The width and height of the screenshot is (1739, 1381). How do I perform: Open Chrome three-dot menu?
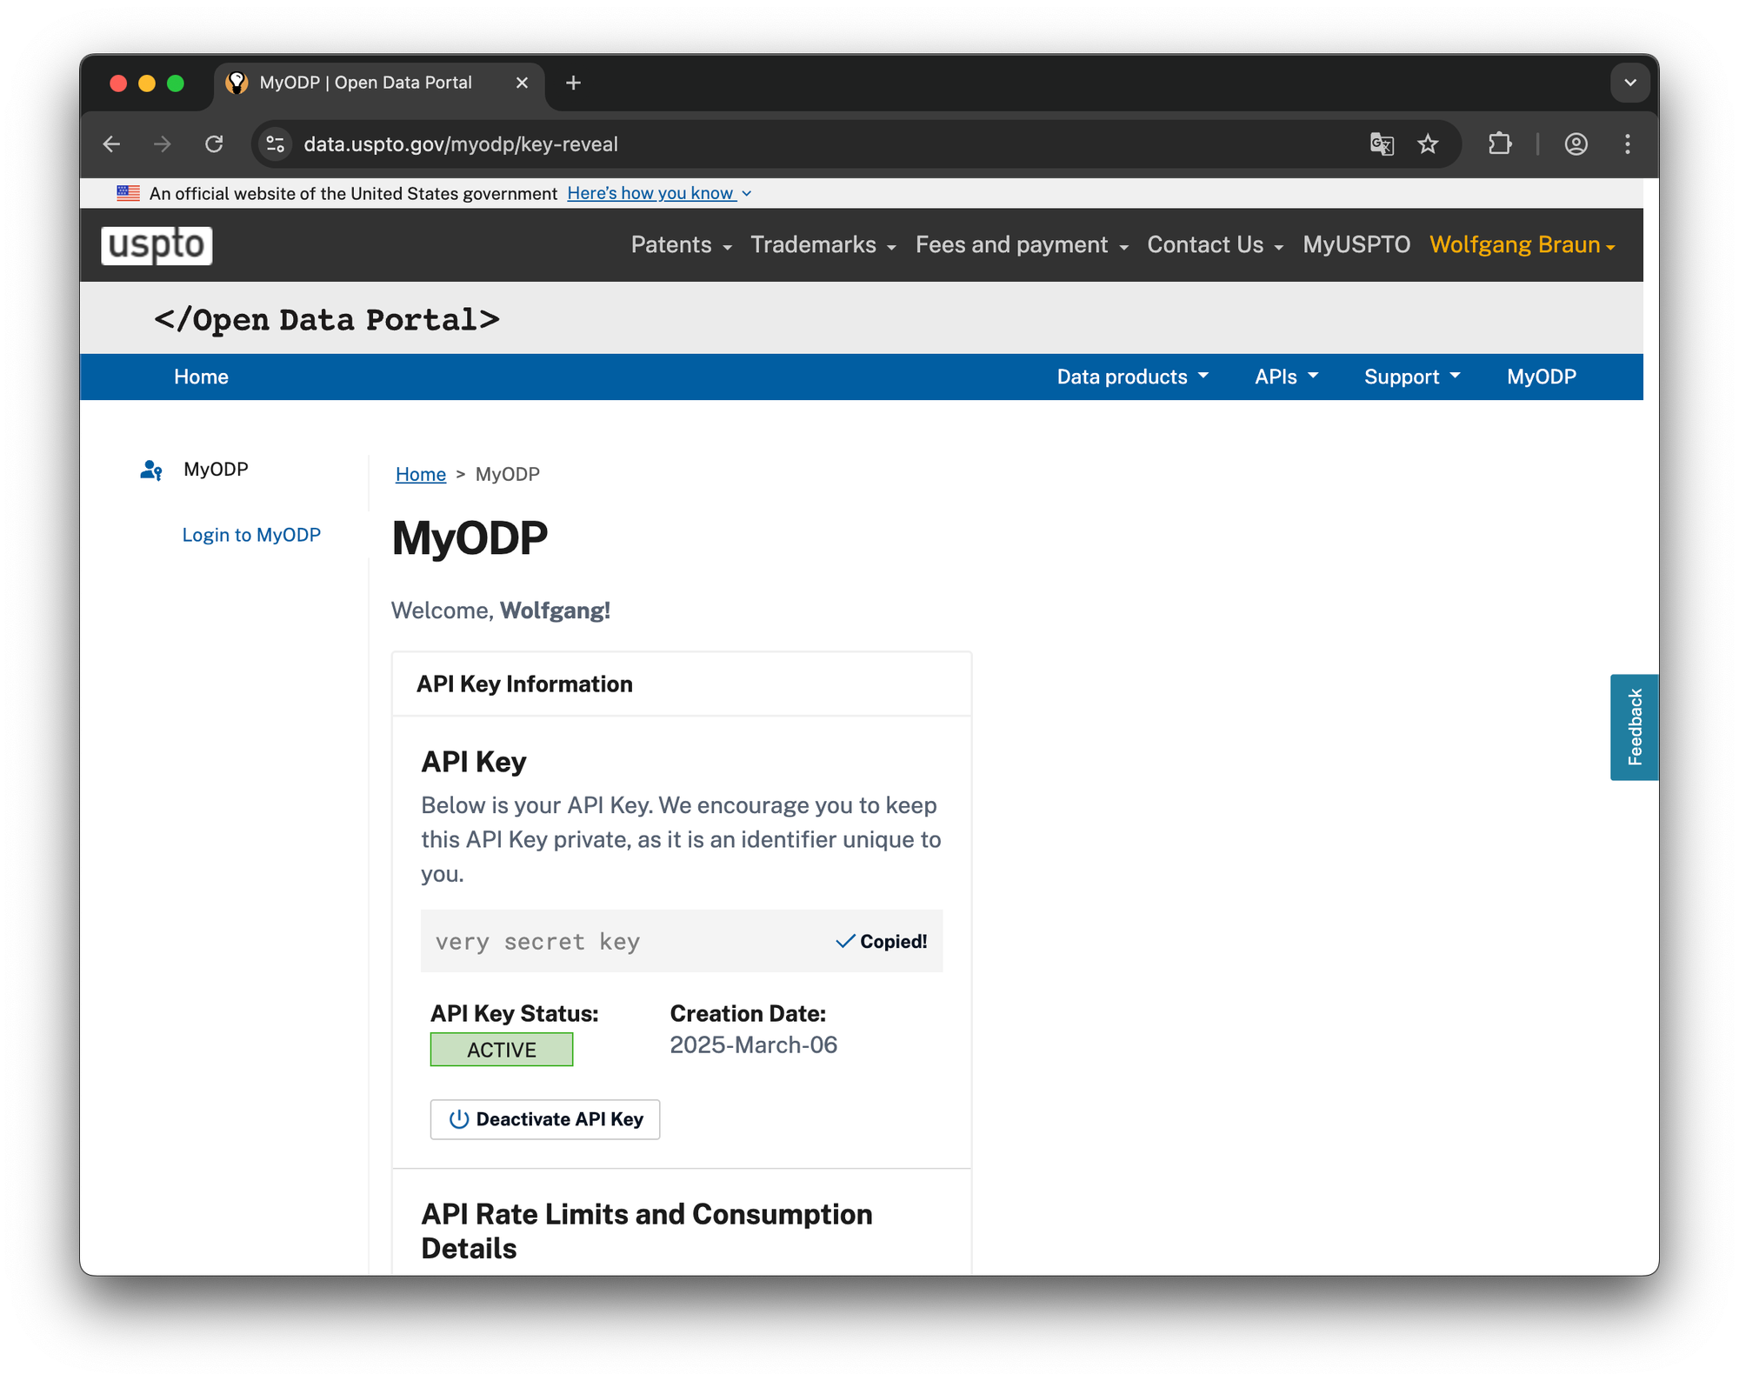click(x=1627, y=144)
